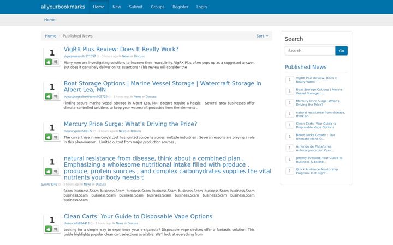Open the Home tab in navbar

(x=99, y=7)
